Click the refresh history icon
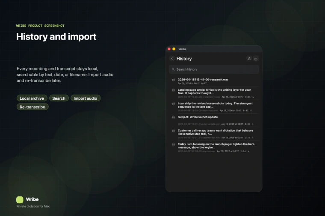This screenshot has width=325, height=216. click(x=249, y=59)
